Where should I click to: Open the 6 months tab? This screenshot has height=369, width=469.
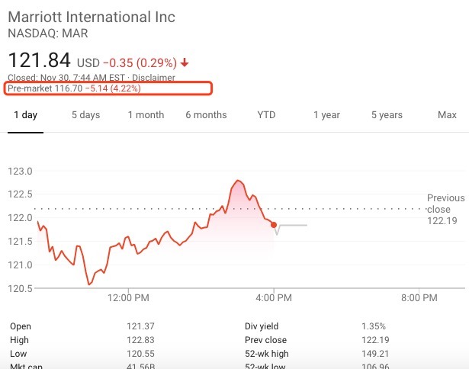(x=206, y=115)
